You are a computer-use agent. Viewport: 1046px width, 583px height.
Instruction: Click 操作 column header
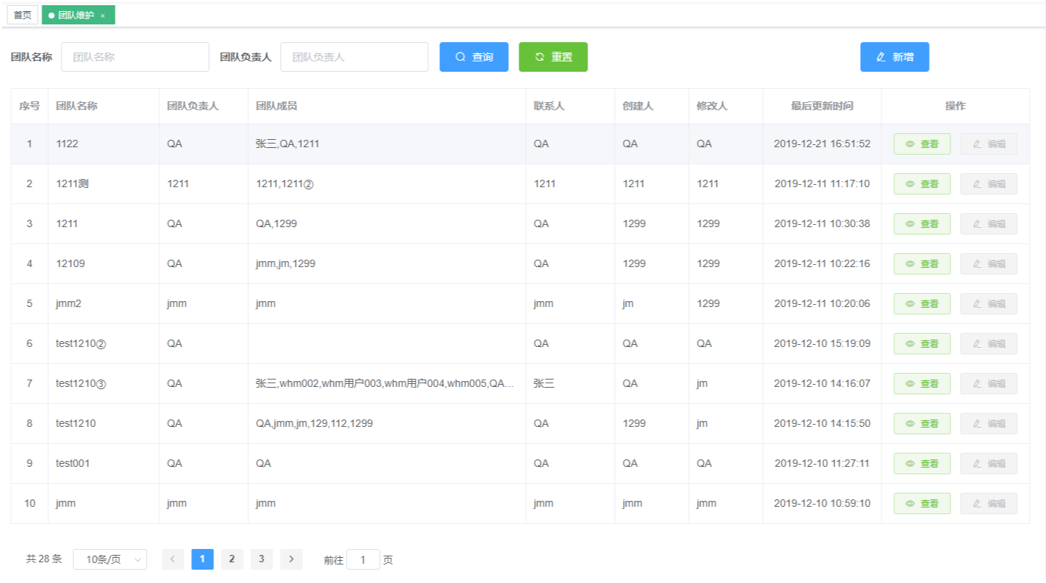point(956,106)
